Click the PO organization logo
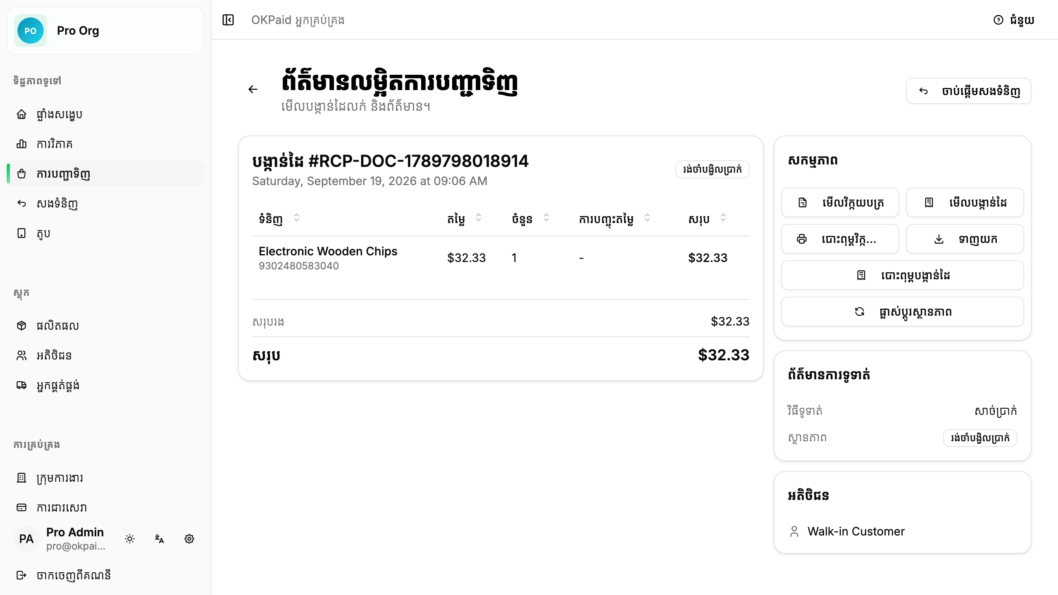The width and height of the screenshot is (1058, 595). coord(31,31)
